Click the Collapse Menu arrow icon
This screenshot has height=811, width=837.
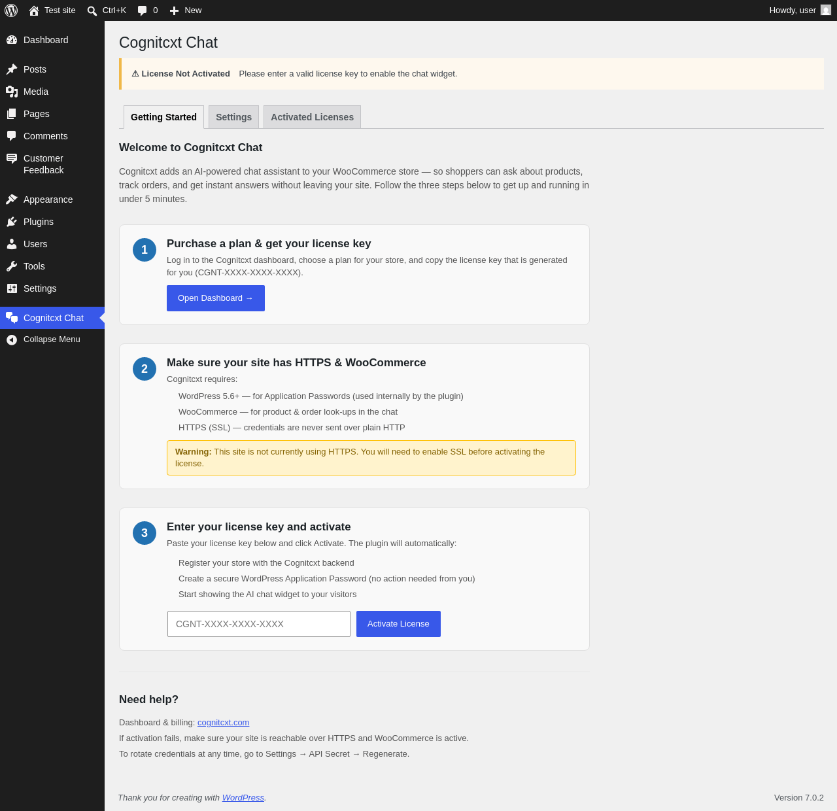12,339
